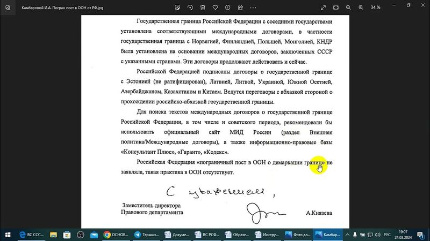
Task: Click the words Правового департамента in document
Action: (152, 212)
